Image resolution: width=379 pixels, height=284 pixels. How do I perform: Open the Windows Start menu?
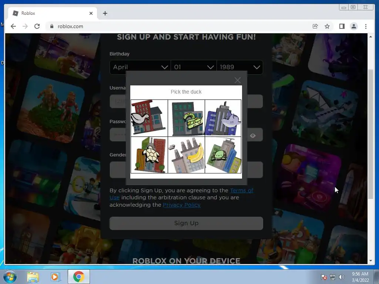click(10, 277)
